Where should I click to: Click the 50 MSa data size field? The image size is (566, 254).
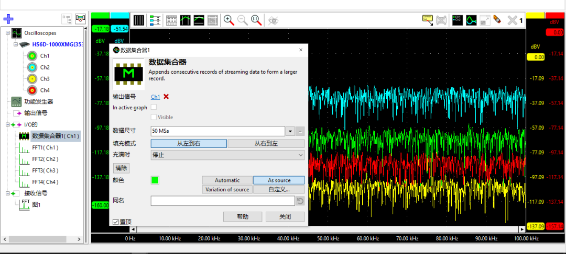(218, 131)
